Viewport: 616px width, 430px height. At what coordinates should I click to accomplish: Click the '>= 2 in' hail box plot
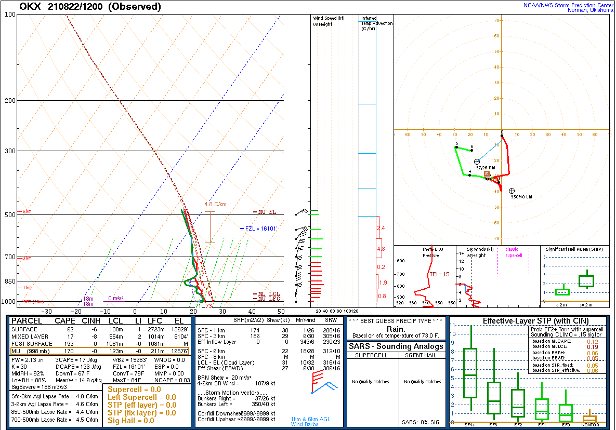(x=586, y=281)
